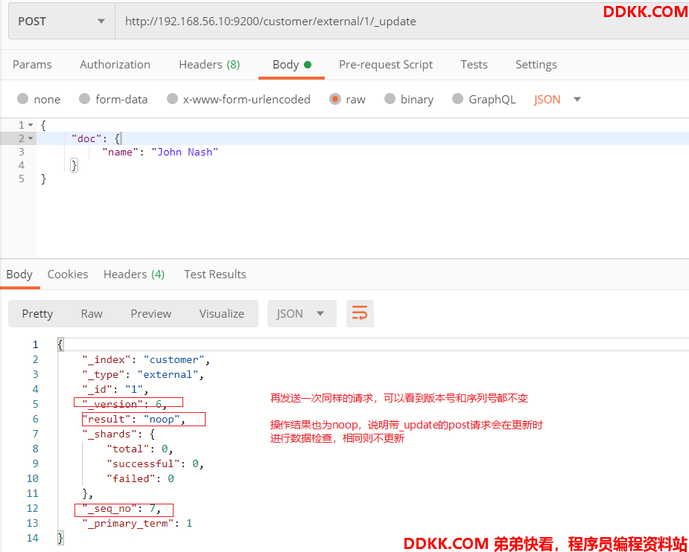Open the POST method dropdown
This screenshot has width=689, height=552.
pos(62,21)
